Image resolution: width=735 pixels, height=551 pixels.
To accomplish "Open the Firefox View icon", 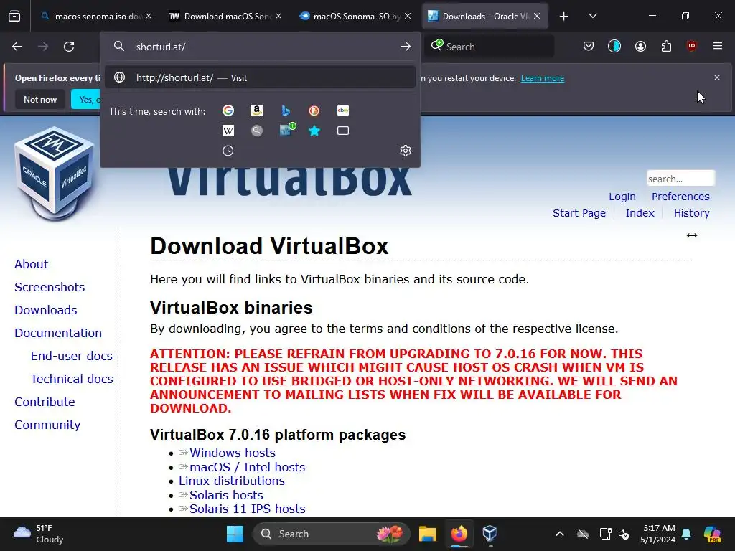I will 14,16.
